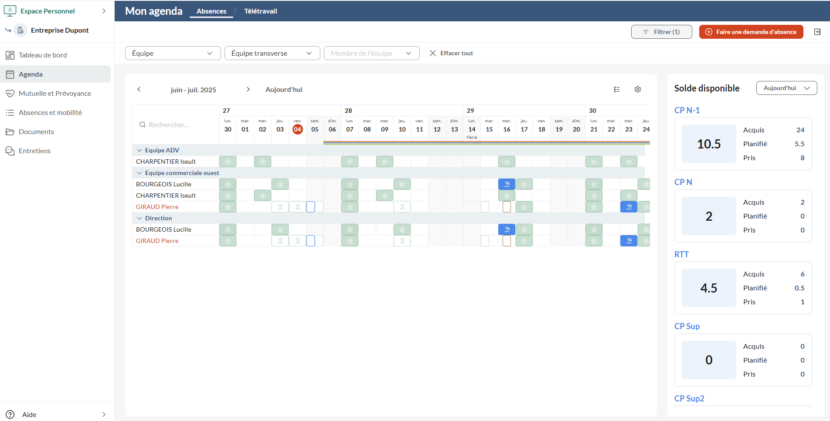Open the CP N-1 balance link

coord(687,110)
